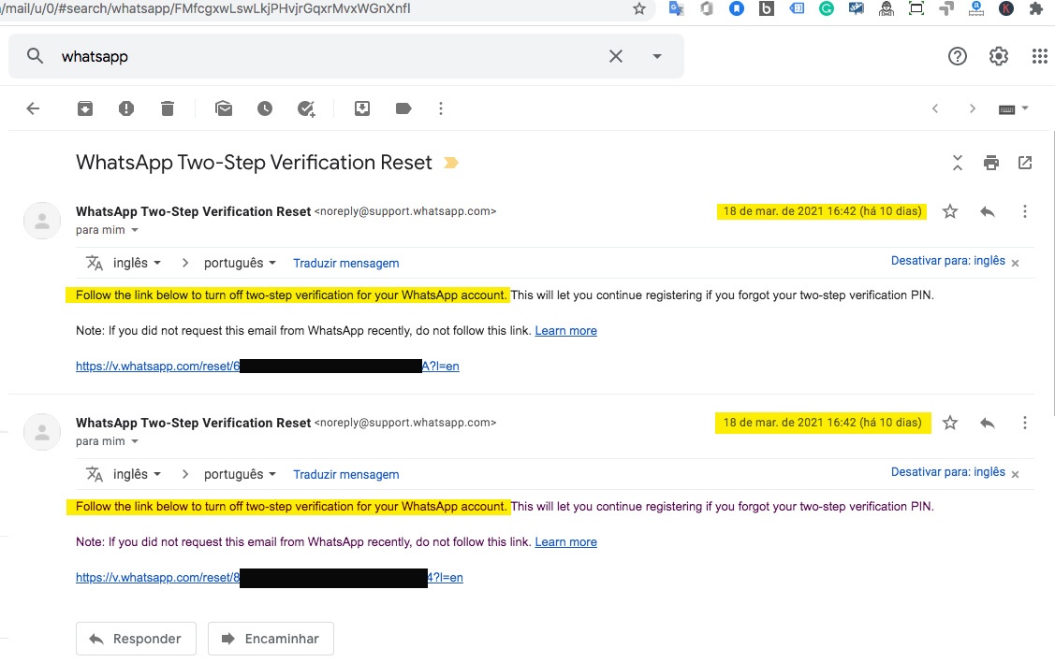1055x662 pixels.
Task: Snooze this email with clock icon
Action: [265, 108]
